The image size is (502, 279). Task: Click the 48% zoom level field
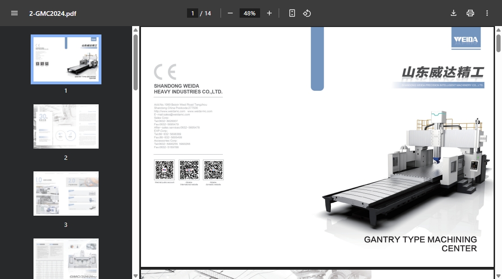[249, 13]
